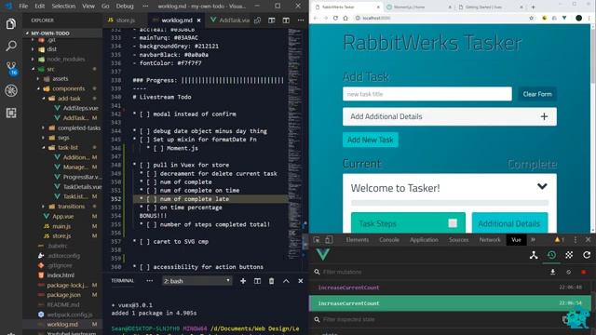Collapse the task-list folder
Image resolution: width=596 pixels, height=335 pixels.
click(x=68, y=147)
